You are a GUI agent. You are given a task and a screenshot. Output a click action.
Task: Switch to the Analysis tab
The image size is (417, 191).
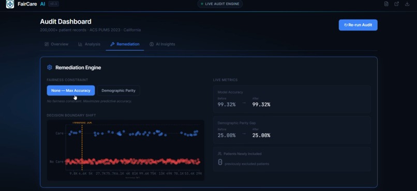point(89,44)
